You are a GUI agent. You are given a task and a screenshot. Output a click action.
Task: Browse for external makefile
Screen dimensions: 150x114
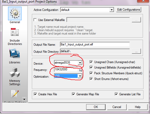tap(136, 20)
